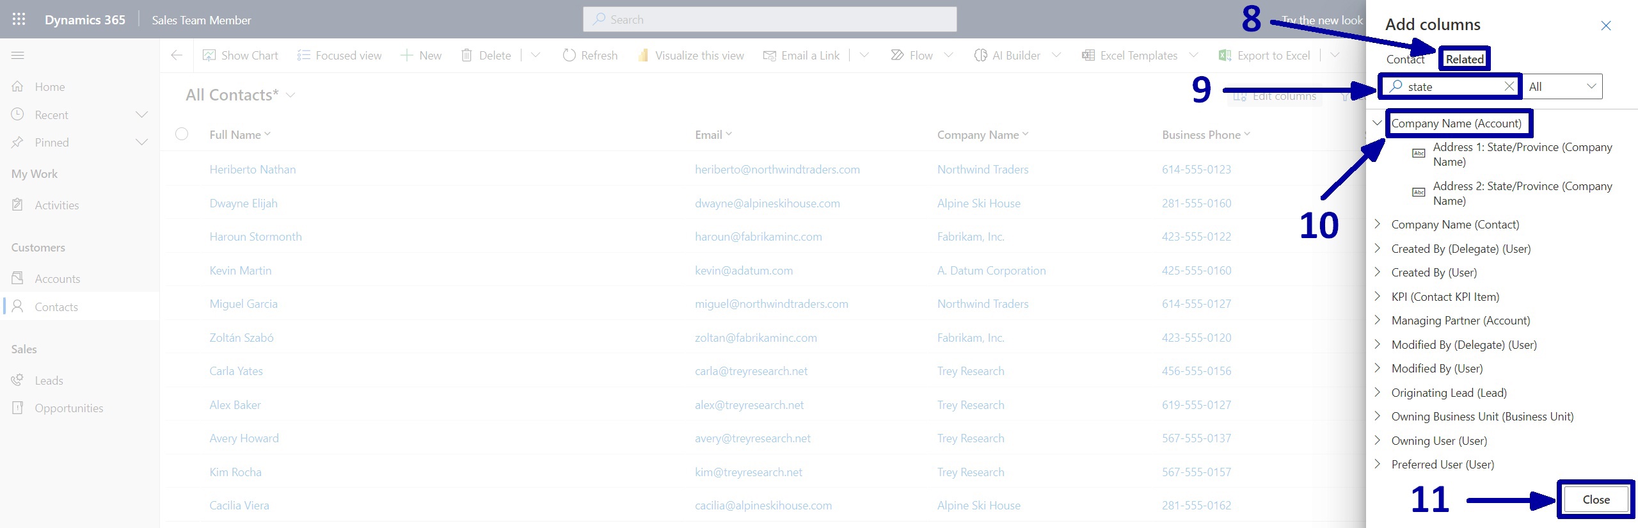Screen dimensions: 1638x528
Task: Switch to the Contact tab in Add columns
Action: [x=1405, y=60]
